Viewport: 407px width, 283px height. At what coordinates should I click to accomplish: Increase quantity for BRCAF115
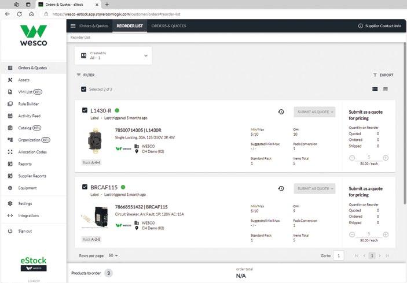pyautogui.click(x=386, y=234)
